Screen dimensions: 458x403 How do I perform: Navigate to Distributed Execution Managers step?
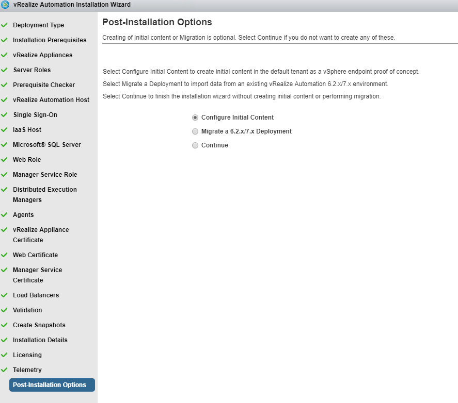pos(44,195)
